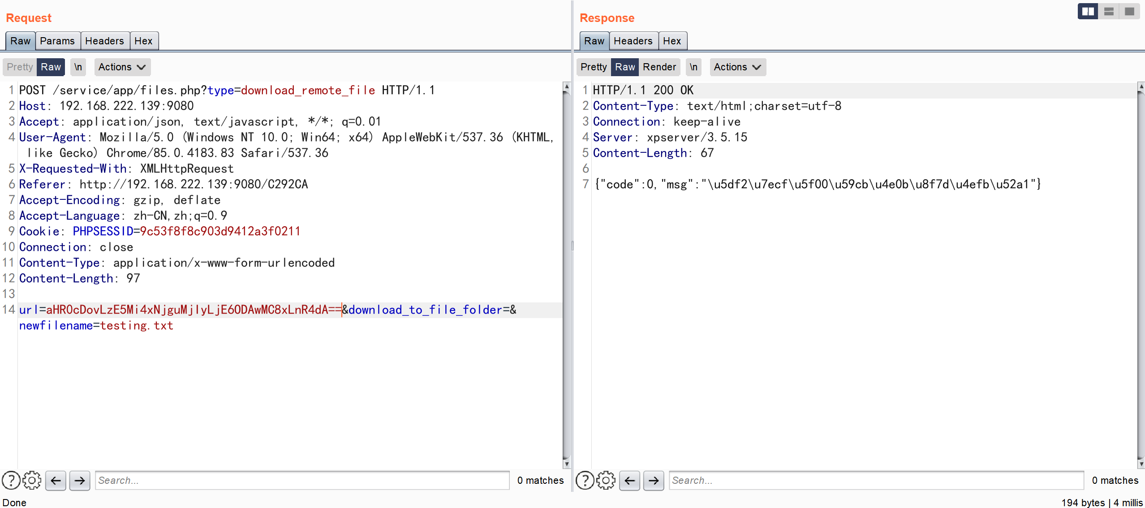Open Actions dropdown in Request panel
The image size is (1145, 508).
[121, 66]
